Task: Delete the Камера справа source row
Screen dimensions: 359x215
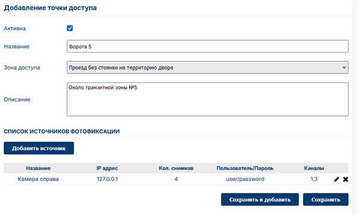Action: [x=345, y=179]
